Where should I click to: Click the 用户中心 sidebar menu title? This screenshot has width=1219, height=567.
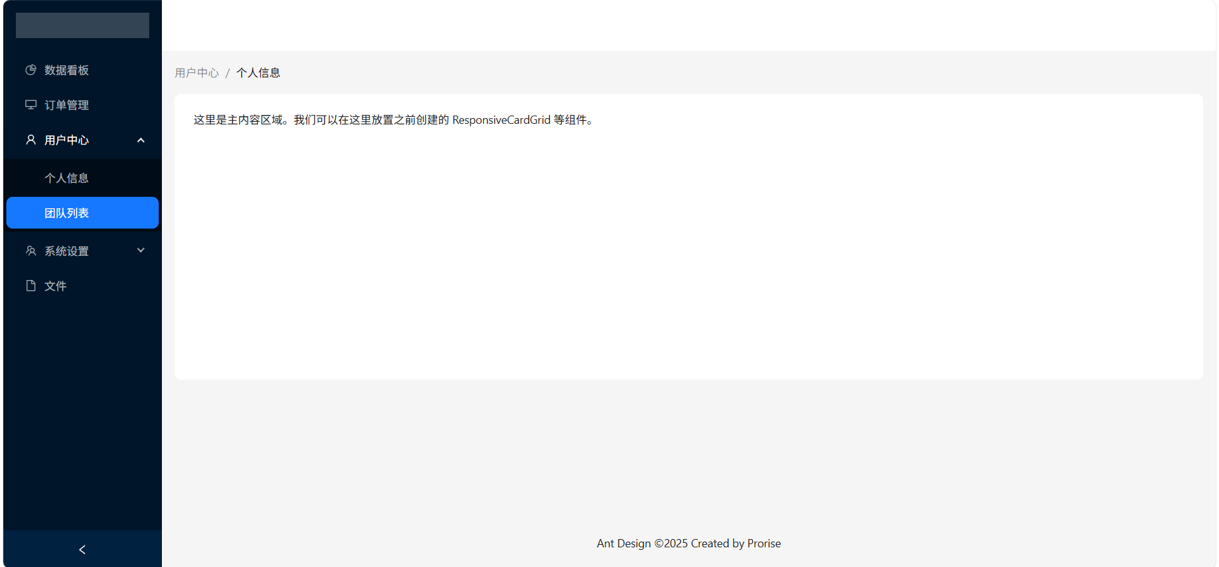pos(67,140)
